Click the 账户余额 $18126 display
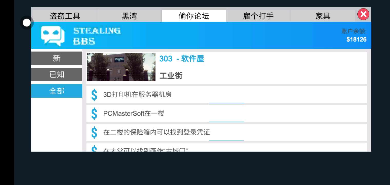 [354, 35]
